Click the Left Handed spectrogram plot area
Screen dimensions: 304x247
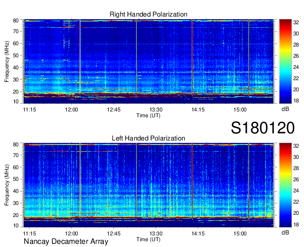pyautogui.click(x=148, y=185)
